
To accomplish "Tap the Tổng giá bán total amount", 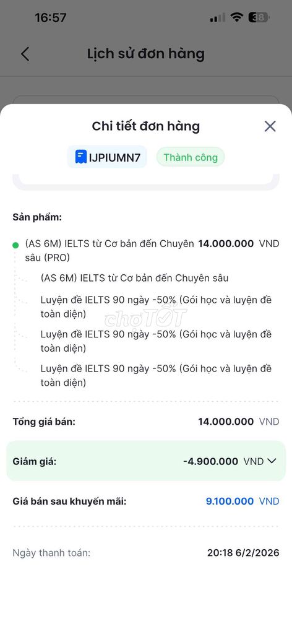I will tap(238, 422).
